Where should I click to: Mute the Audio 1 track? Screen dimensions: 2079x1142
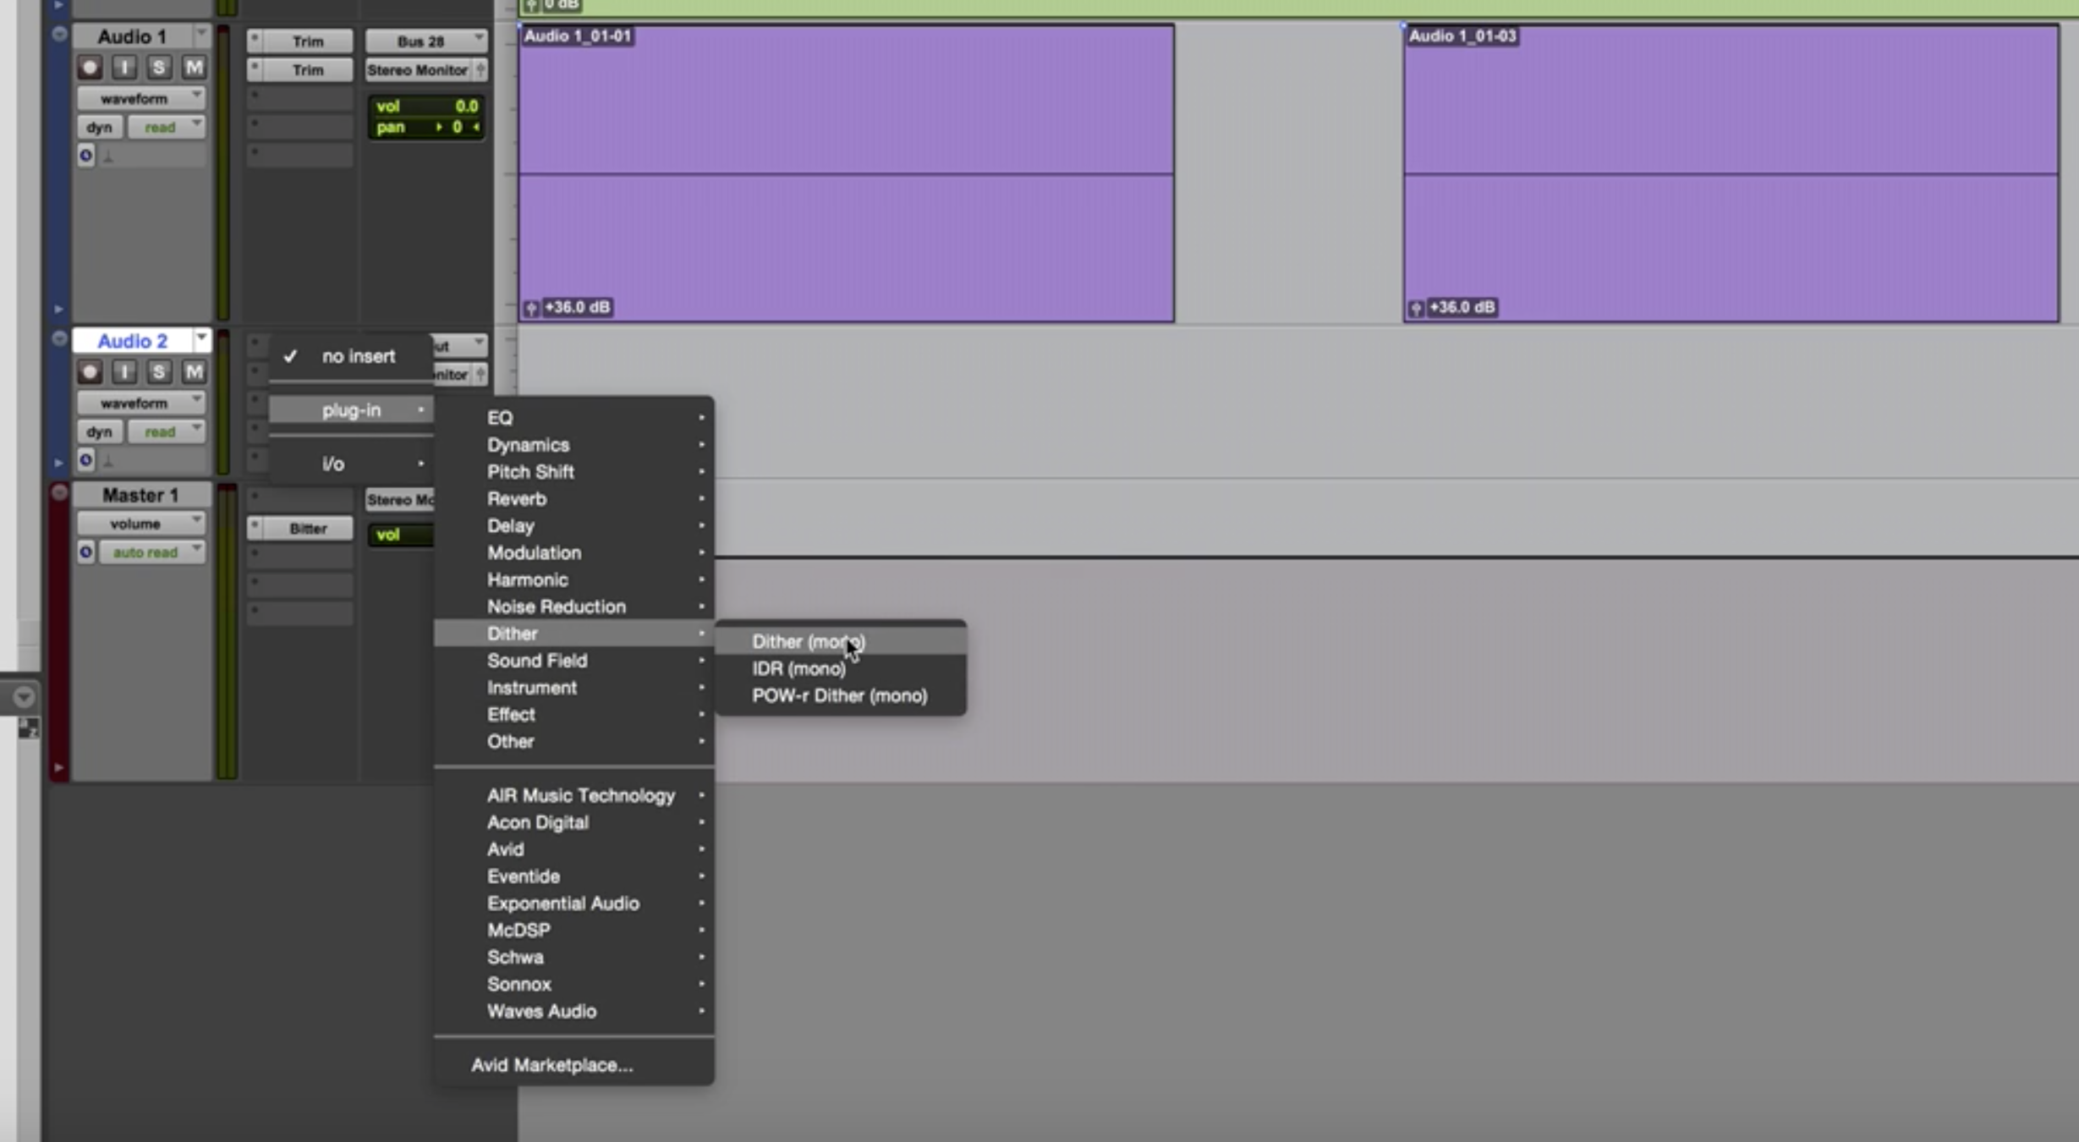(194, 68)
